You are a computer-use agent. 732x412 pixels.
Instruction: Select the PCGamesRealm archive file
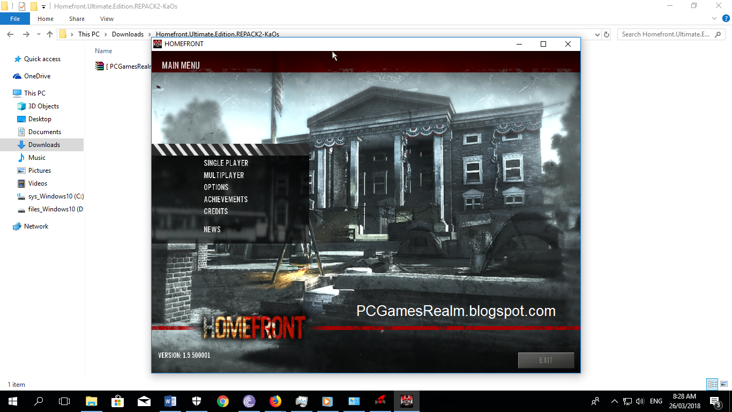123,67
